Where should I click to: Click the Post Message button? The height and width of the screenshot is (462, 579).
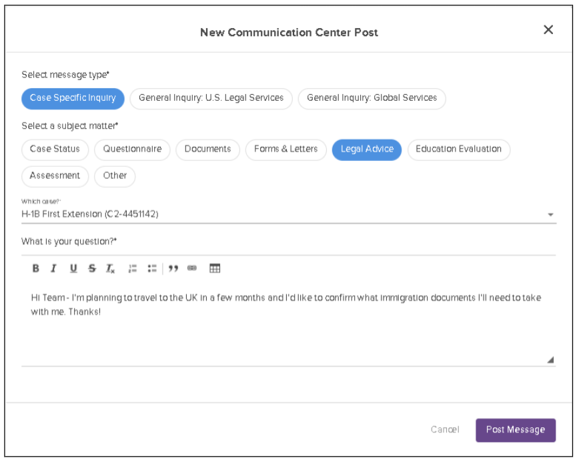coord(515,430)
